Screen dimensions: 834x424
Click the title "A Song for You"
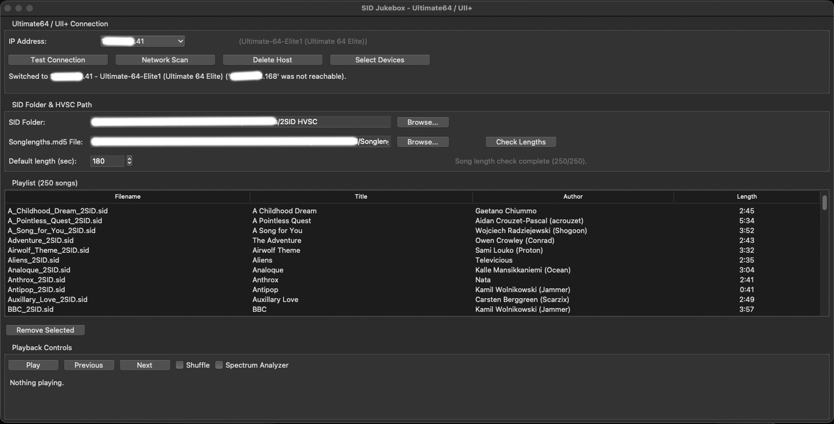(277, 230)
